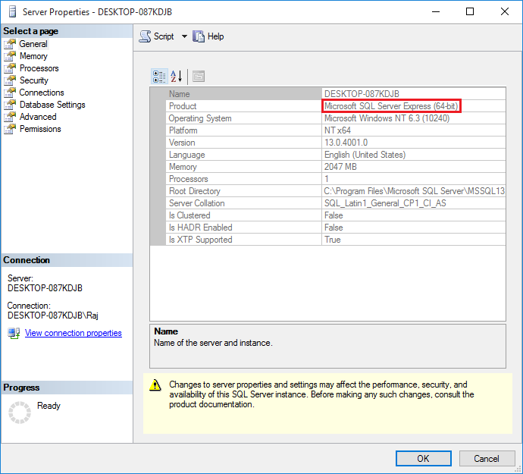523x474 pixels.
Task: Click the True value for XTP
Action: pyautogui.click(x=333, y=240)
